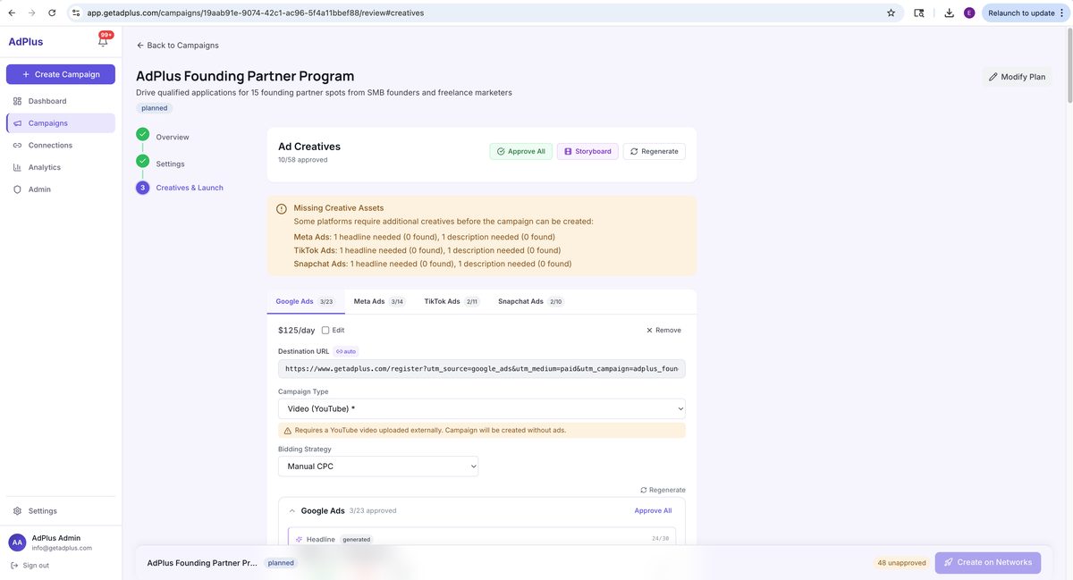The height and width of the screenshot is (580, 1073).
Task: Select the Creatives & Launch step
Action: tap(190, 188)
